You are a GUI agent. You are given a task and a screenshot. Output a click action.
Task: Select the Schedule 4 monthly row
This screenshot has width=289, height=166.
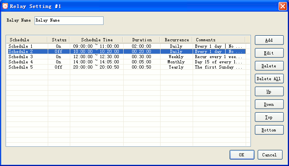(127, 62)
